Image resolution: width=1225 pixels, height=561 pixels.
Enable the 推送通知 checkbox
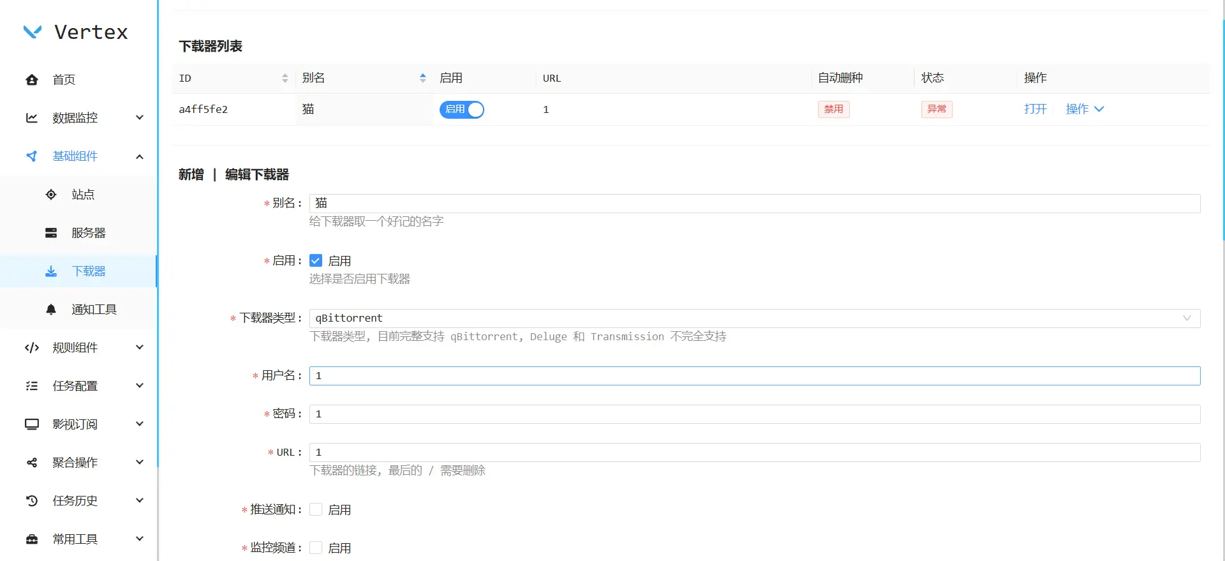pos(316,509)
